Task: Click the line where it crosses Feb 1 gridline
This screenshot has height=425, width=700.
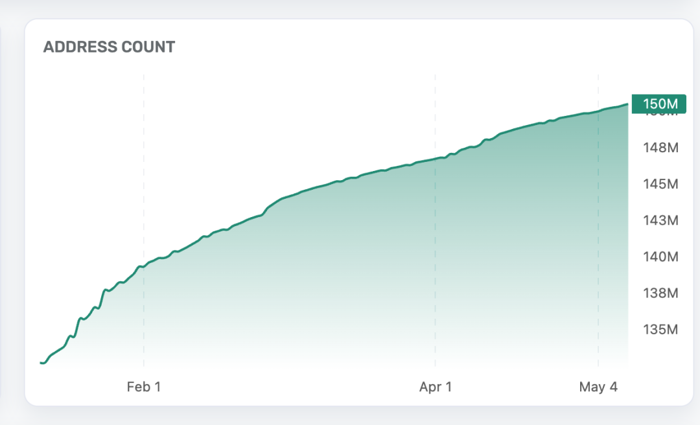Action: tap(144, 266)
